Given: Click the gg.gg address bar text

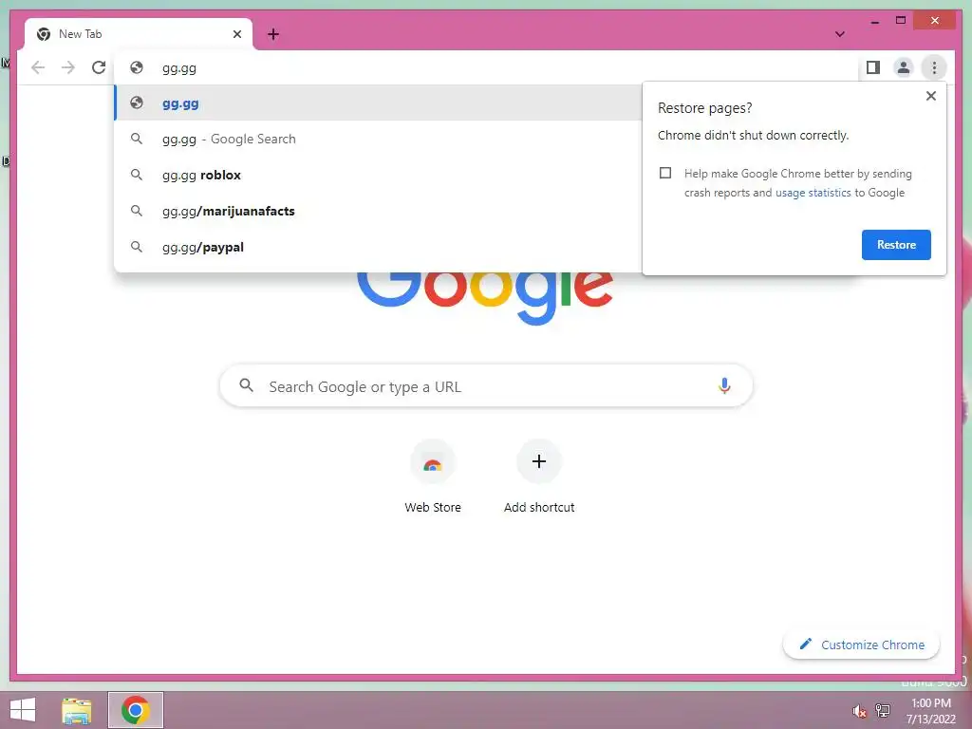Looking at the screenshot, I should pyautogui.click(x=179, y=68).
